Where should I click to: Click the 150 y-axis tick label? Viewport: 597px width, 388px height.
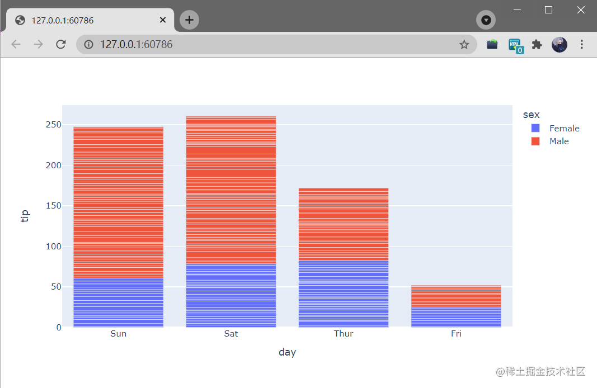click(53, 205)
